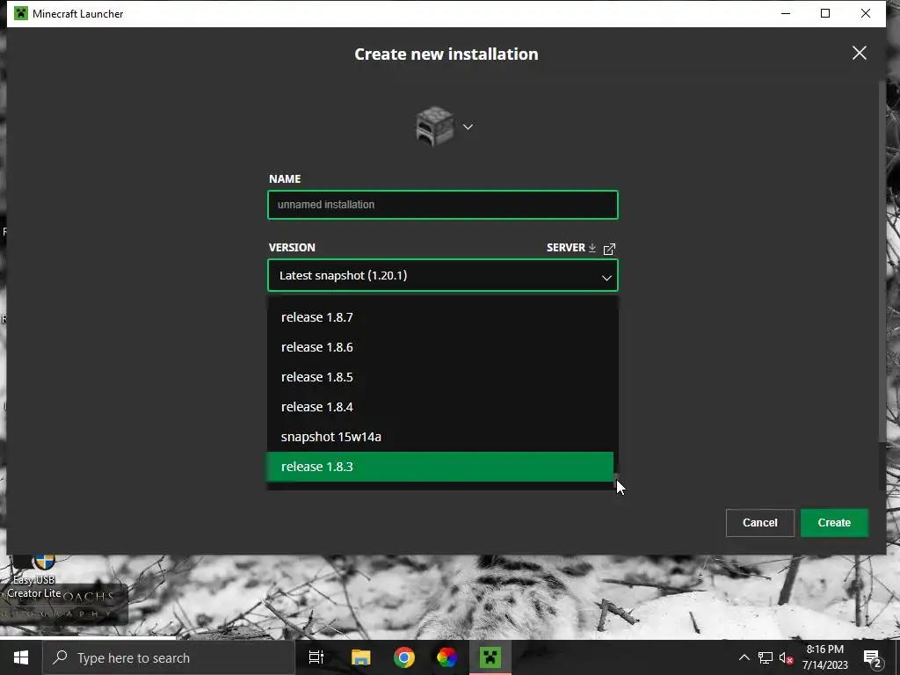Show hidden system tray icons
This screenshot has width=900, height=675.
click(744, 657)
